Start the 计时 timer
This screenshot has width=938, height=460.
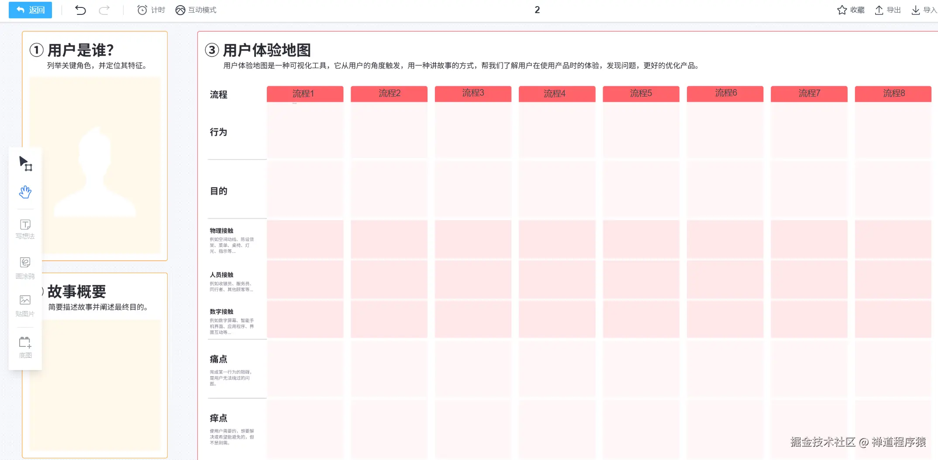151,10
